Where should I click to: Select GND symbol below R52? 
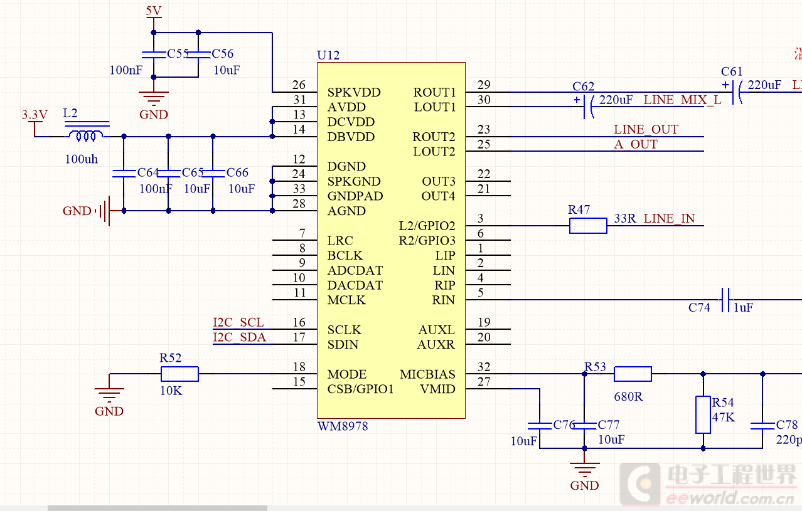pos(109,396)
